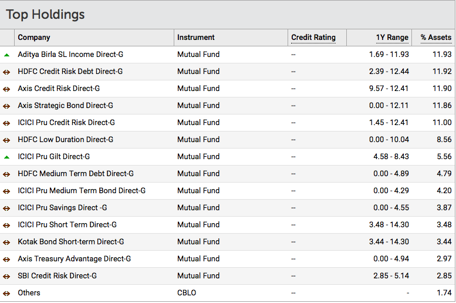
Task: Open ICICI Pru Medium Term Bond Direct-G
Action: coord(82,191)
